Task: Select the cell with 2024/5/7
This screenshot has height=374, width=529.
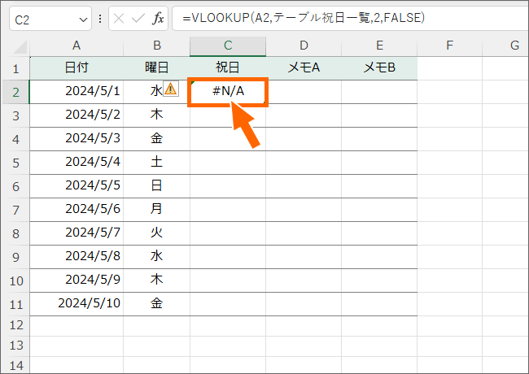Action: (x=77, y=233)
